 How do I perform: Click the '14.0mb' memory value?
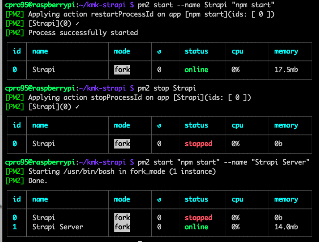[x=286, y=227]
